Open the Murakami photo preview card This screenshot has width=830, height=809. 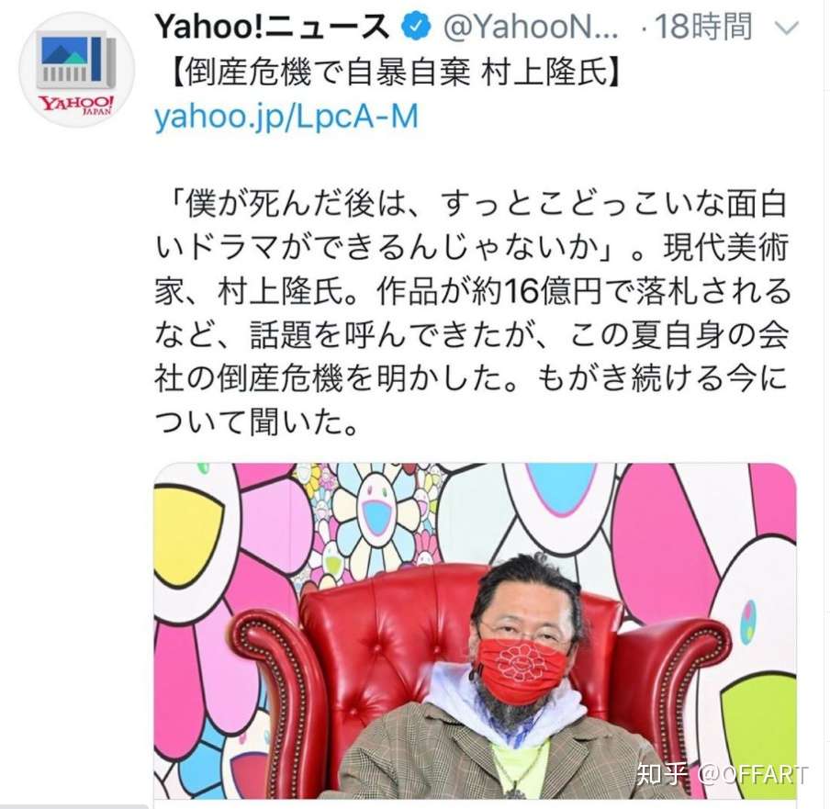(475, 631)
